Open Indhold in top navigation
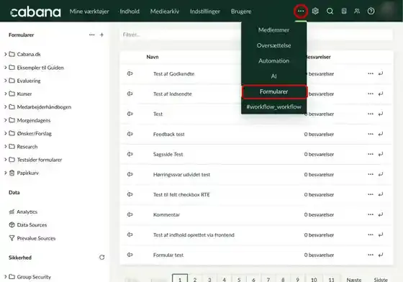The height and width of the screenshot is (282, 403). [x=130, y=12]
